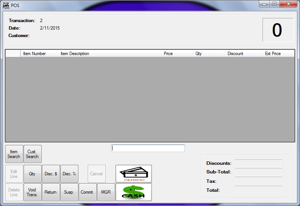Open Cust. Search
This screenshot has width=300, height=206.
click(x=32, y=154)
